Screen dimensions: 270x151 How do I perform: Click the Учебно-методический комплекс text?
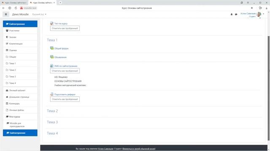[70, 85]
